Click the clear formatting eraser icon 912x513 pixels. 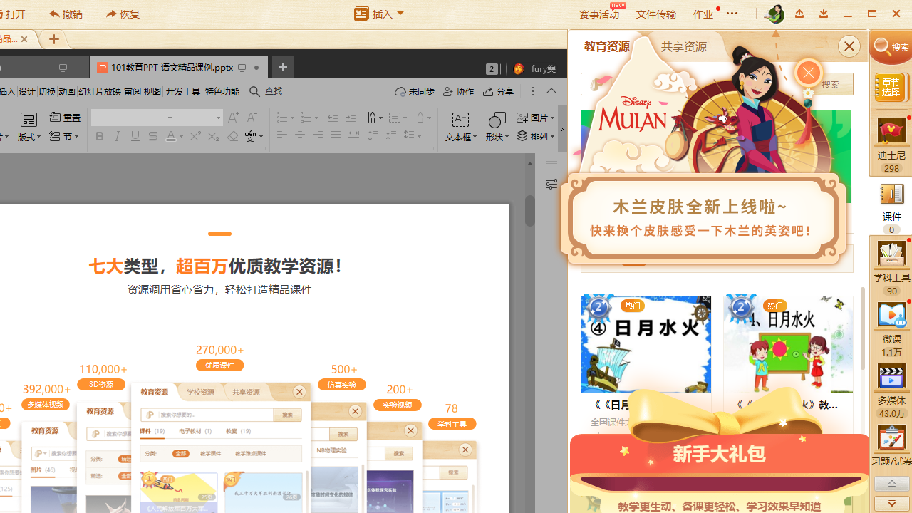tap(232, 136)
